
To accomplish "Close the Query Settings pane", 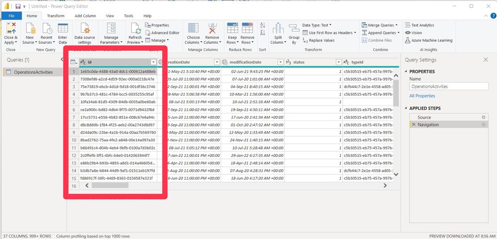I will [x=486, y=60].
